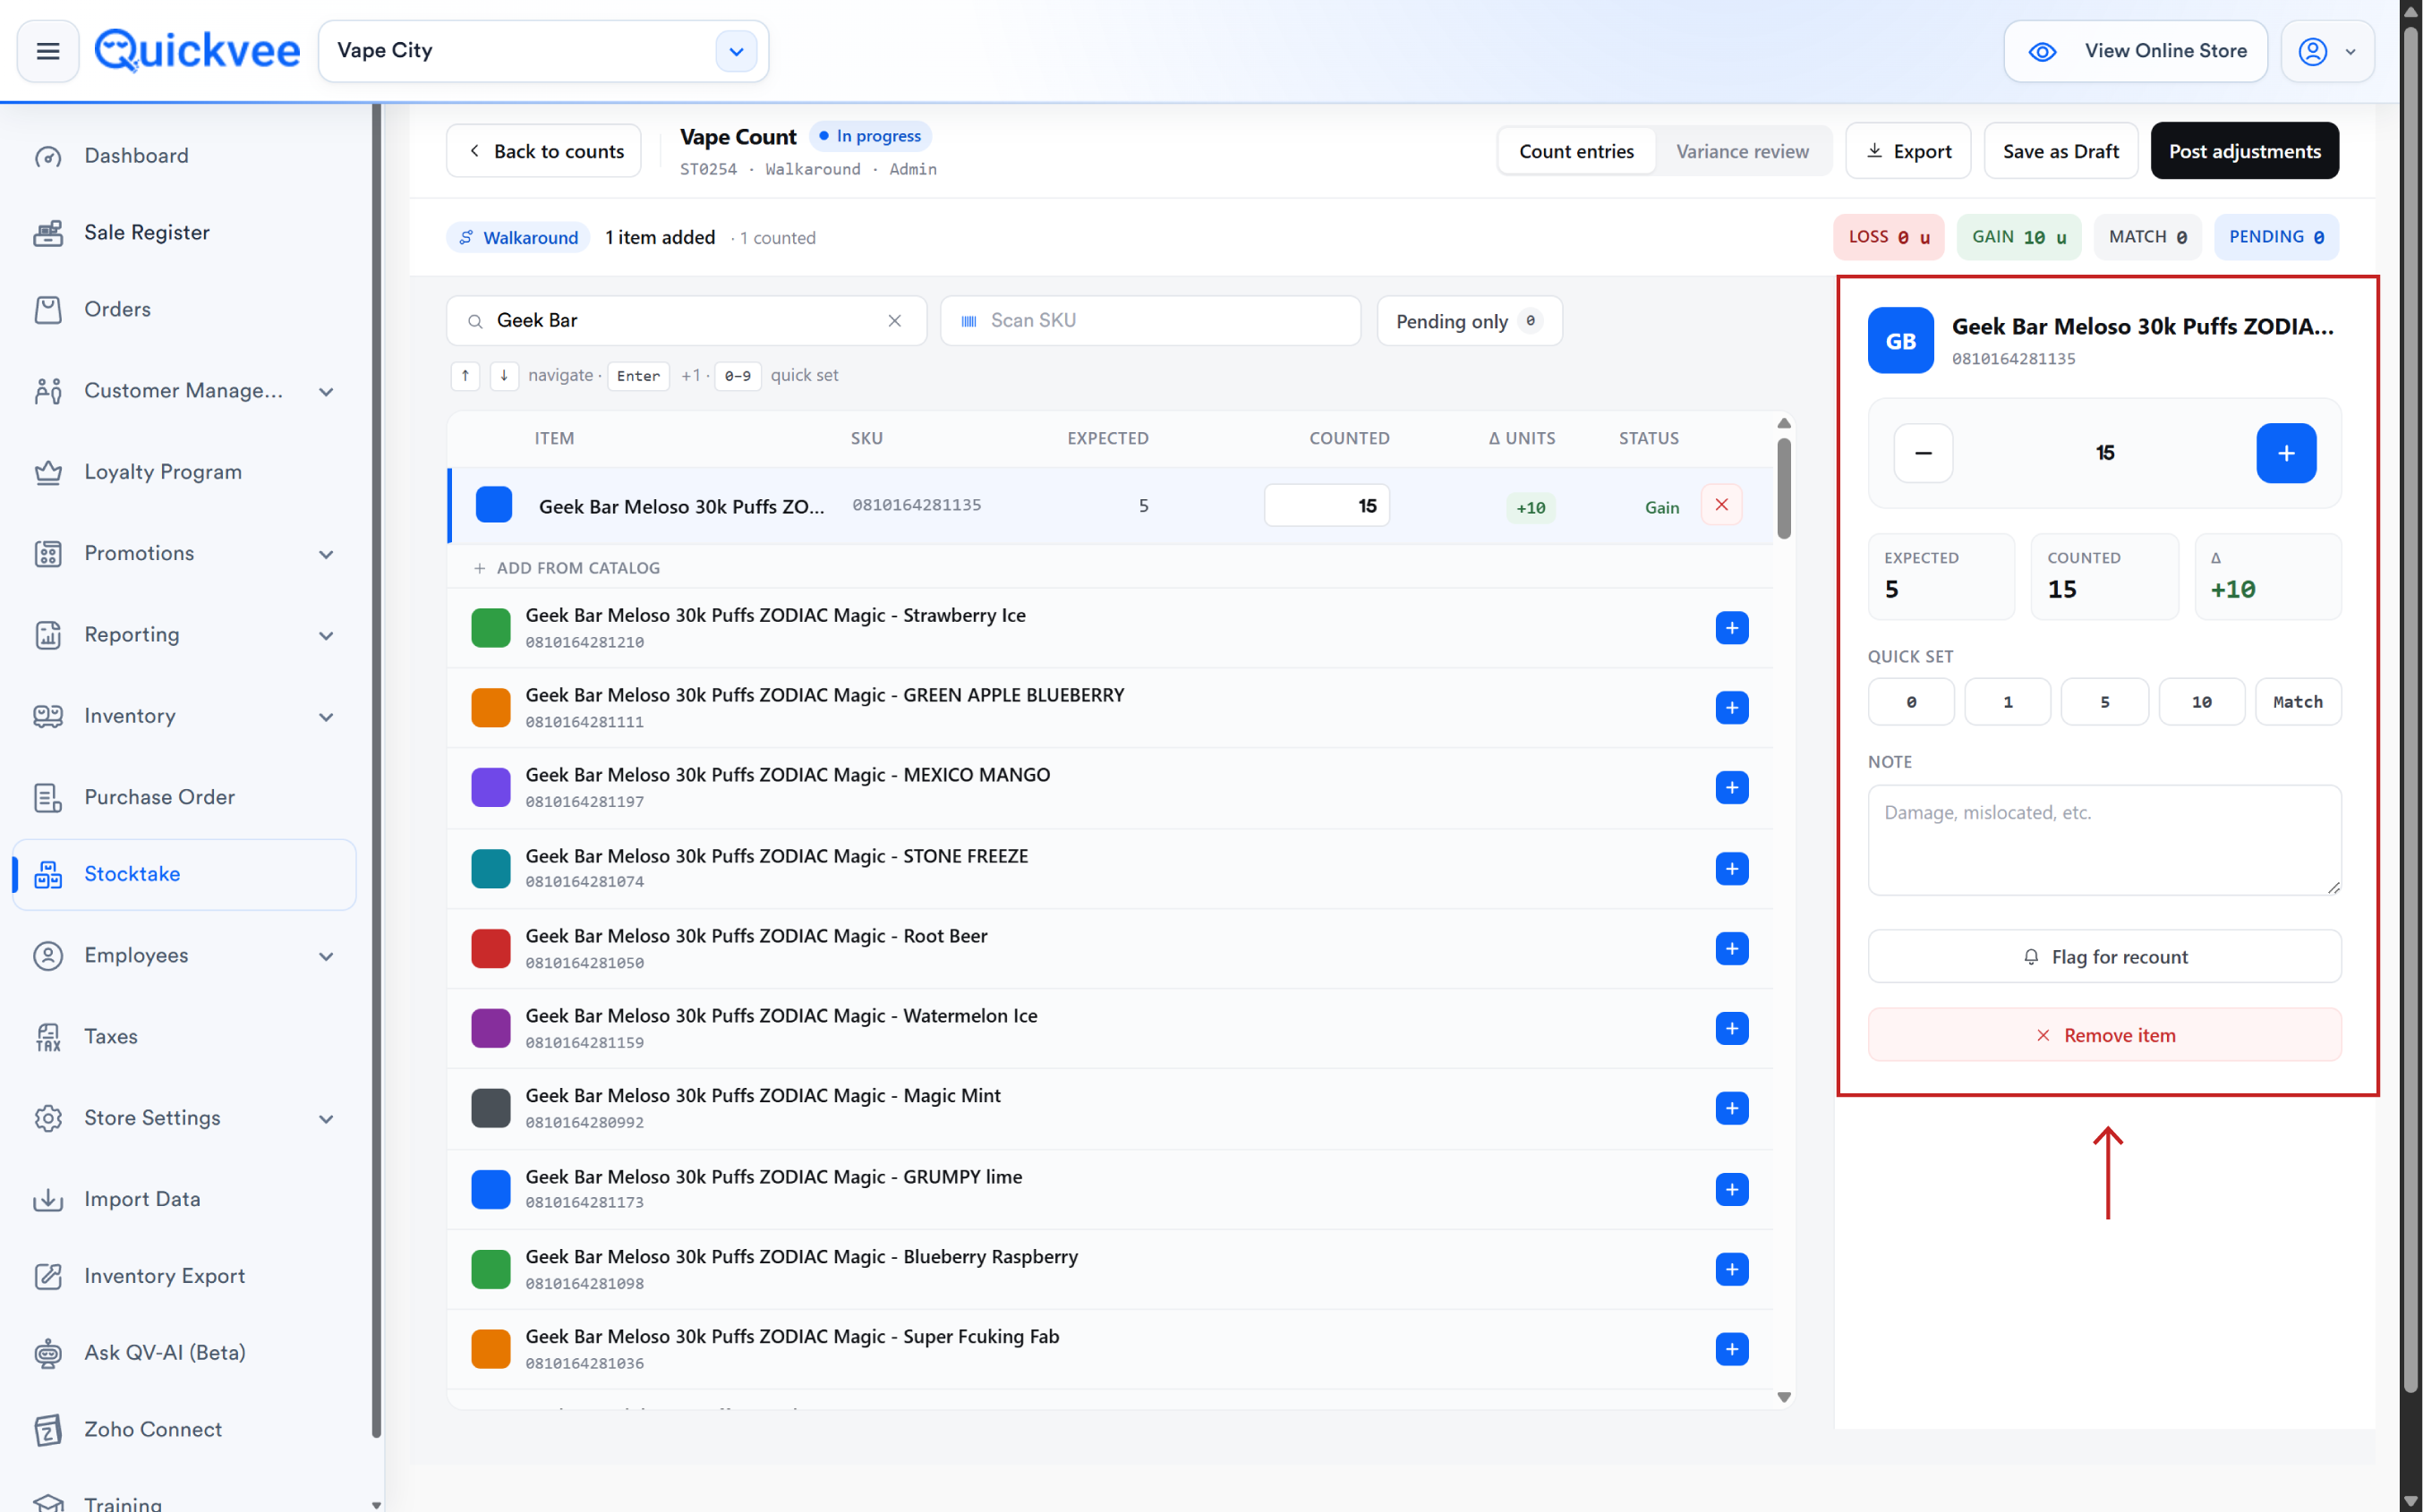
Task: Click Back to counts button
Action: (544, 151)
